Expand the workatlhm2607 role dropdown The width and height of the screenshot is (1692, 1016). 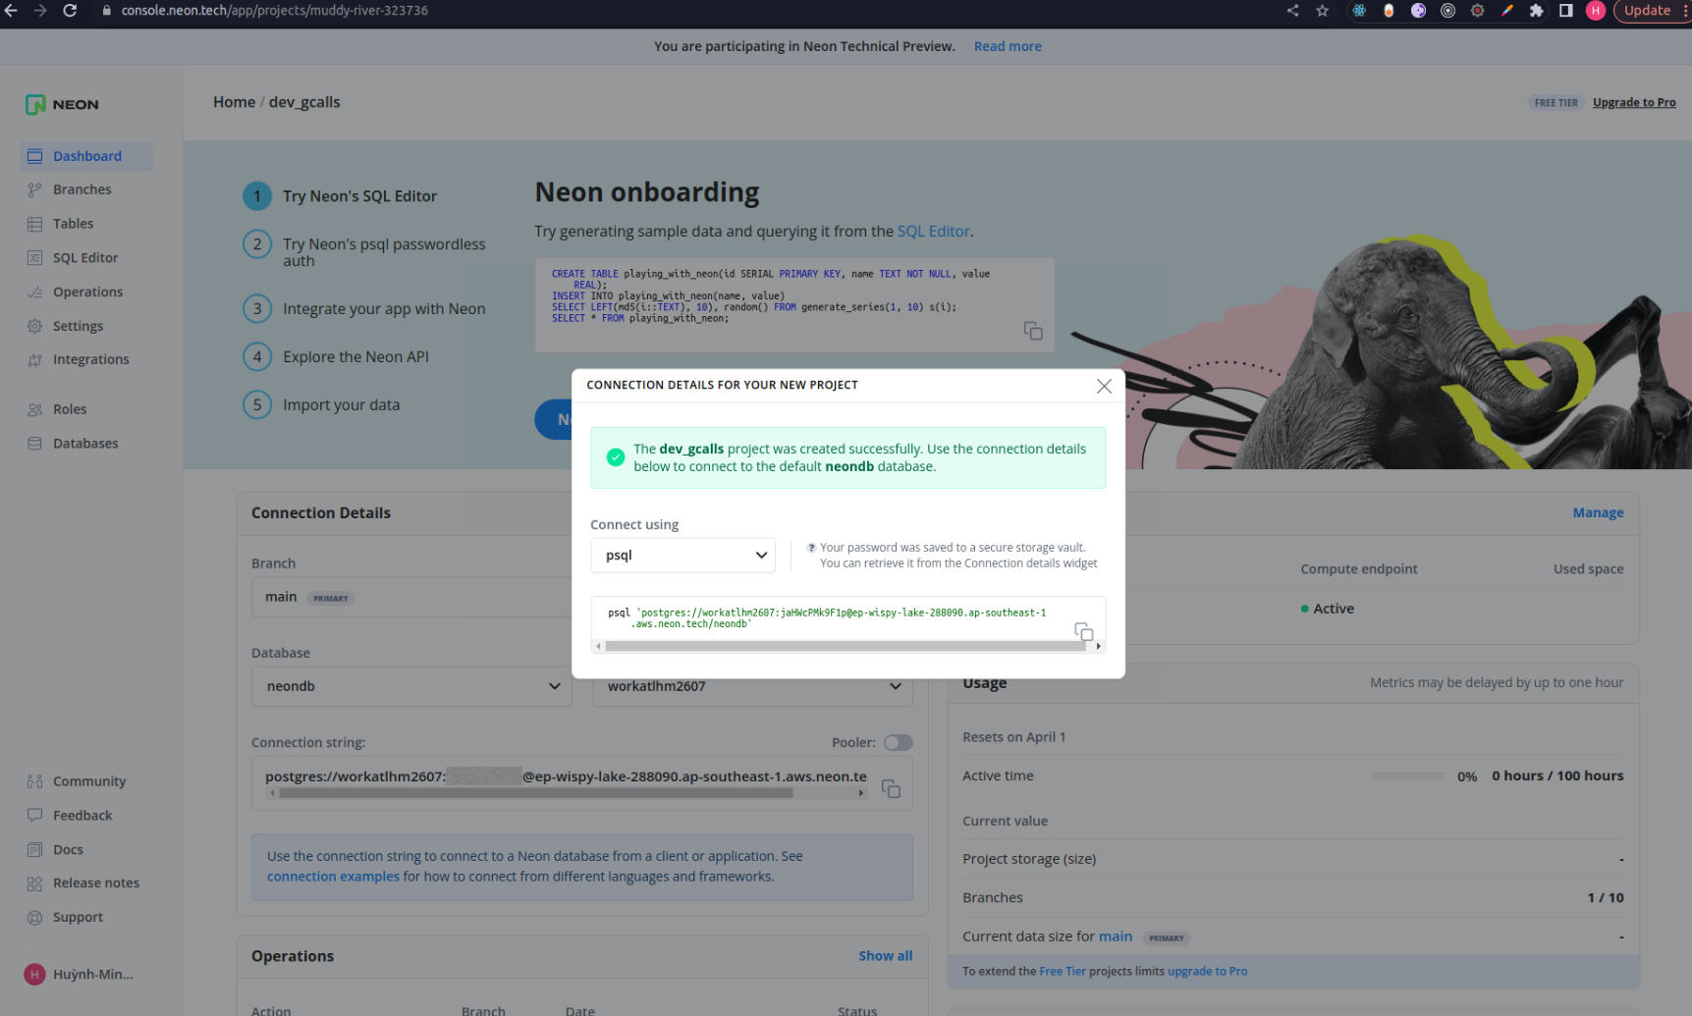tap(752, 687)
